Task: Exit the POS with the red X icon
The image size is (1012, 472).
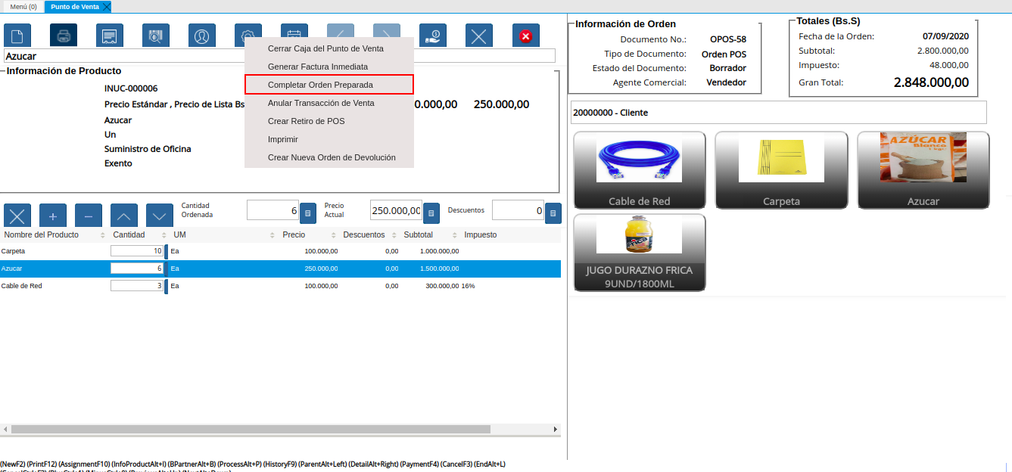Action: [x=526, y=35]
